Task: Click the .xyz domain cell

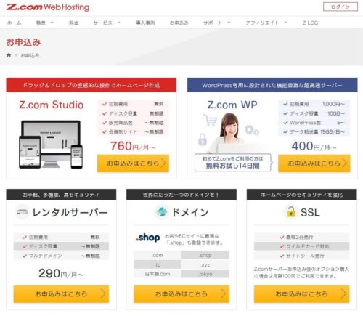Action: 205,264
